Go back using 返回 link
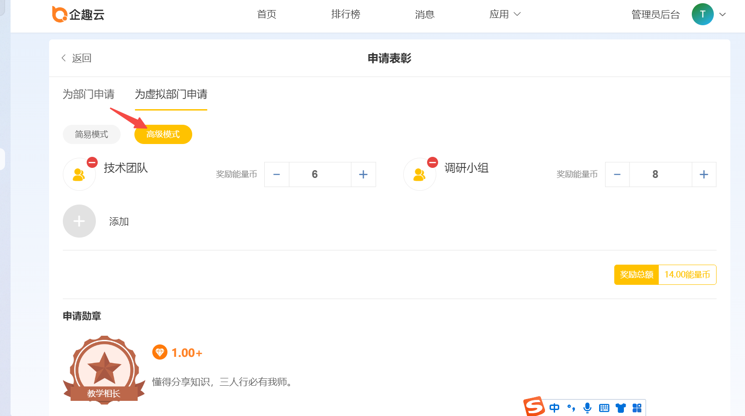Image resolution: width=745 pixels, height=416 pixels. pyautogui.click(x=77, y=58)
